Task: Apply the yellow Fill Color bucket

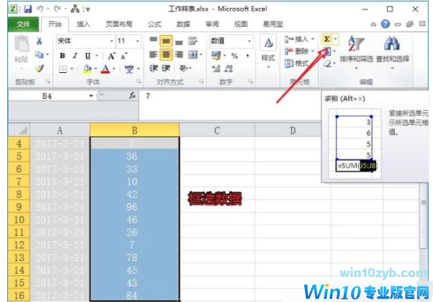Action: pyautogui.click(x=87, y=69)
